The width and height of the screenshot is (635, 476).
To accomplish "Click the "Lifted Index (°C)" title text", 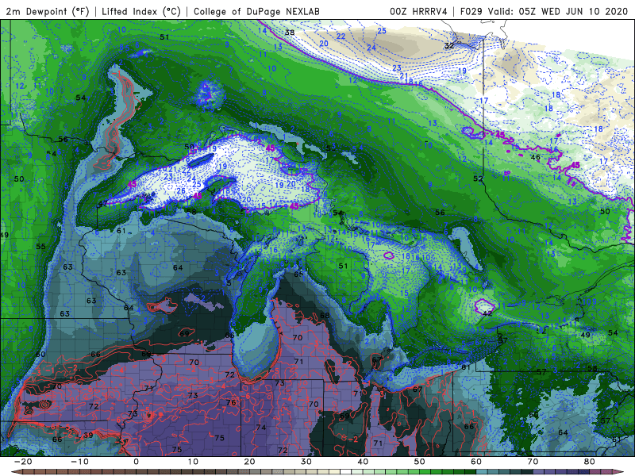I will click(141, 11).
